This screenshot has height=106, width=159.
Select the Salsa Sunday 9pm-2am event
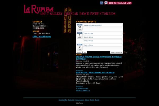103,25
